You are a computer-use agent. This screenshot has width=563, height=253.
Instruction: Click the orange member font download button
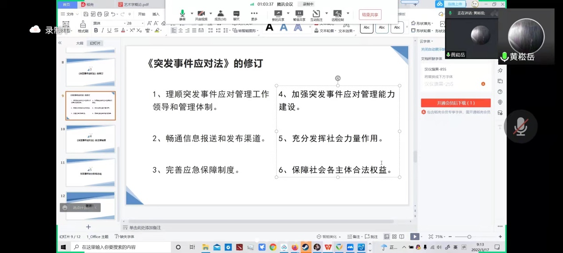pyautogui.click(x=456, y=103)
